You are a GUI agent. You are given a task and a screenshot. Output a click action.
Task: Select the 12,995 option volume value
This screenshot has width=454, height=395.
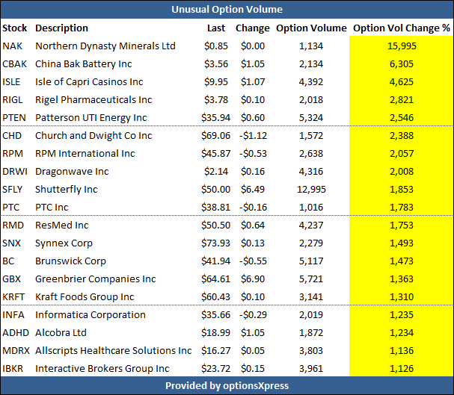[311, 189]
